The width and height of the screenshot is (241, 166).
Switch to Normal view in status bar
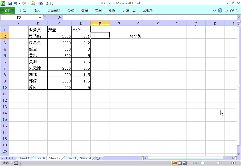point(175,163)
